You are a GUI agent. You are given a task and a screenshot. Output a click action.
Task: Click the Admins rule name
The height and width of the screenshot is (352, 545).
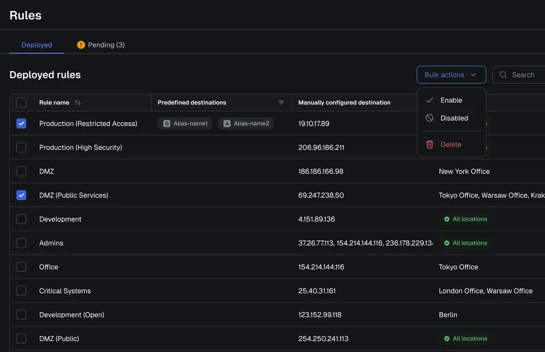tap(51, 243)
